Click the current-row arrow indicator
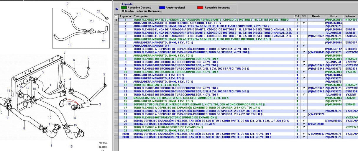The width and height of the screenshot is (358, 151). (116, 20)
